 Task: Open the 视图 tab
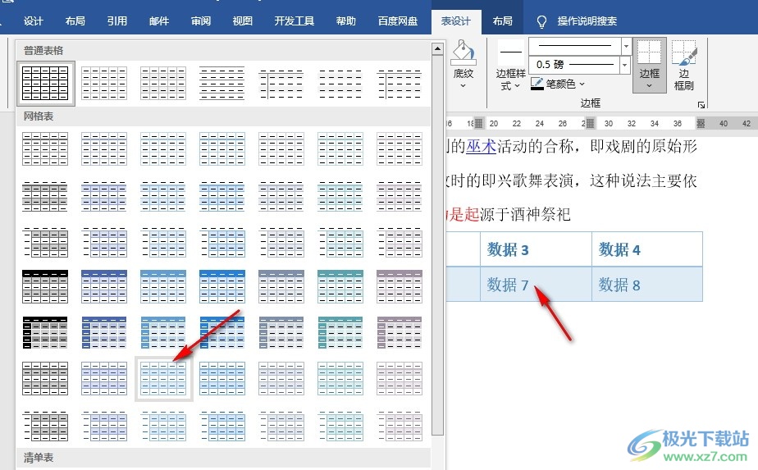[242, 21]
